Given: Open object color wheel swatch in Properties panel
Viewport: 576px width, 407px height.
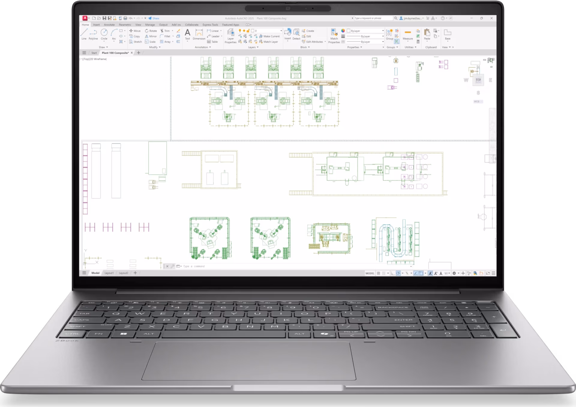Looking at the screenshot, I should [x=343, y=31].
